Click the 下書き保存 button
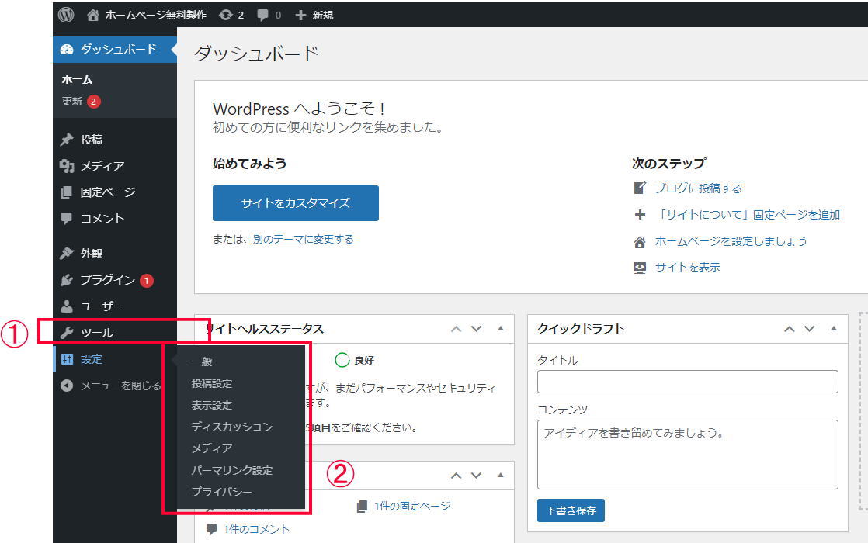The height and width of the screenshot is (543, 868). (x=571, y=510)
